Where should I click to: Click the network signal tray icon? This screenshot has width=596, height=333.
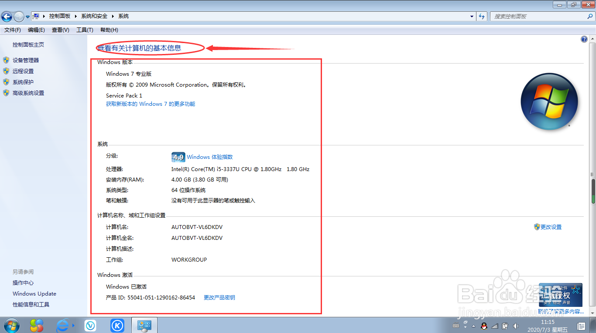[495, 326]
